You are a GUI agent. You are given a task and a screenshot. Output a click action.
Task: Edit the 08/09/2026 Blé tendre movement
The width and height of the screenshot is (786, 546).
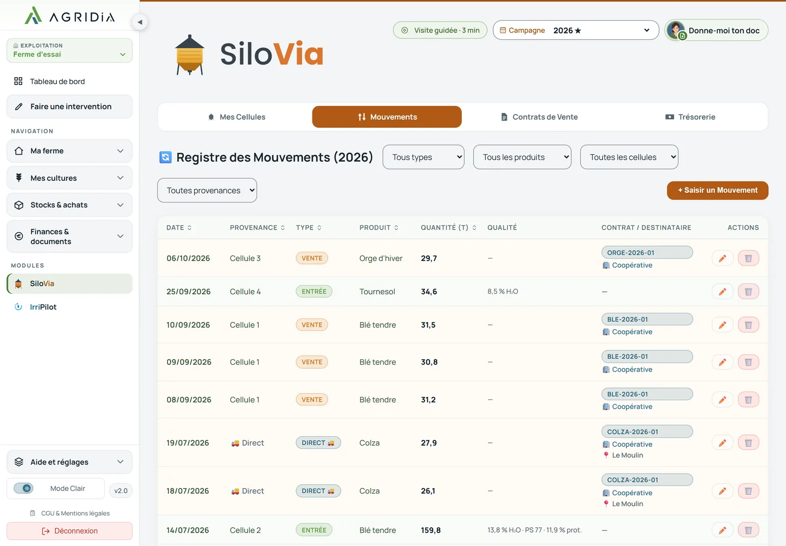click(x=722, y=400)
